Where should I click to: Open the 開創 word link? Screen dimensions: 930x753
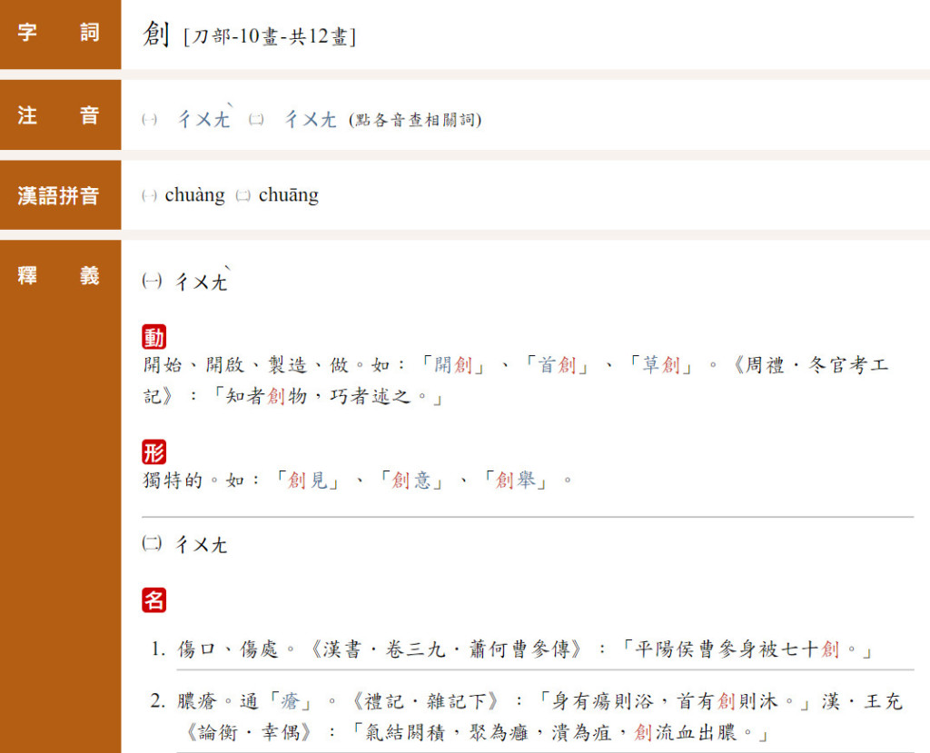[x=454, y=366]
